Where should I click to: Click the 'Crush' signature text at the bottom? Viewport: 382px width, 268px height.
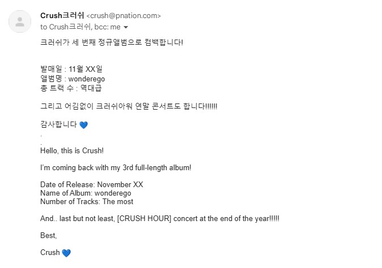point(50,252)
